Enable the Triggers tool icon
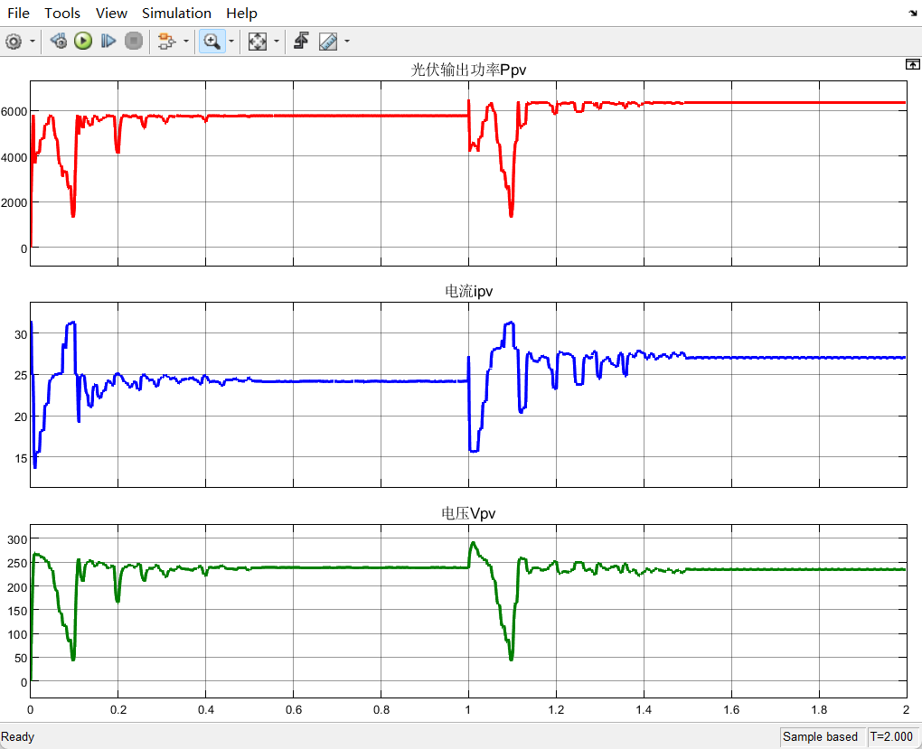 click(302, 41)
